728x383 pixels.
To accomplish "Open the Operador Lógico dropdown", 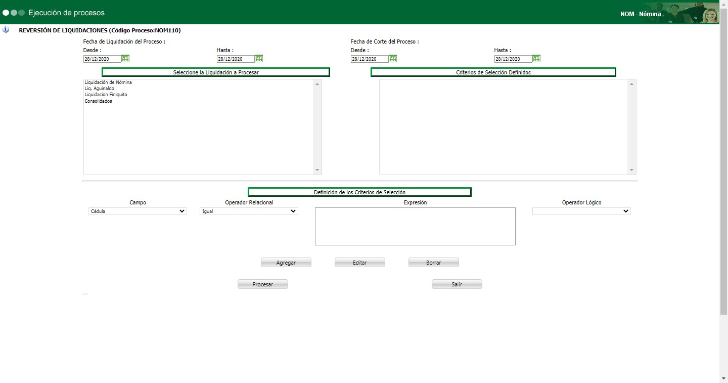I will pos(581,211).
